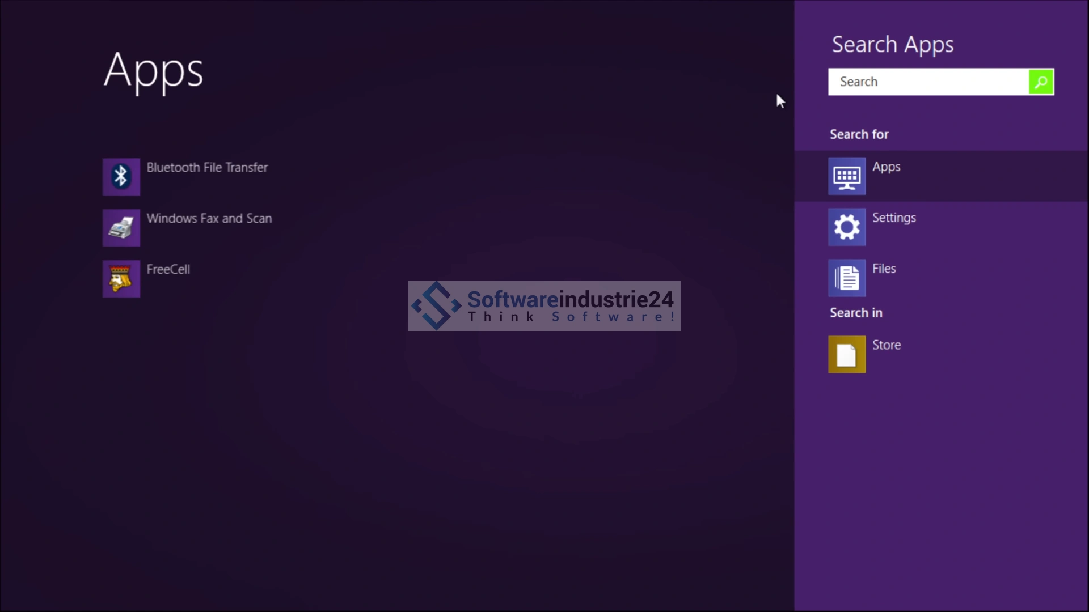This screenshot has width=1089, height=612.
Task: Click the yellow Store icon
Action: (x=846, y=355)
